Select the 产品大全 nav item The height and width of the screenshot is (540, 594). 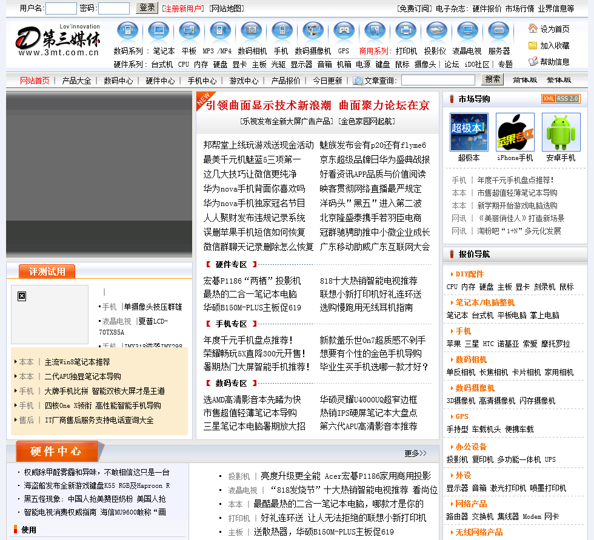click(x=76, y=81)
